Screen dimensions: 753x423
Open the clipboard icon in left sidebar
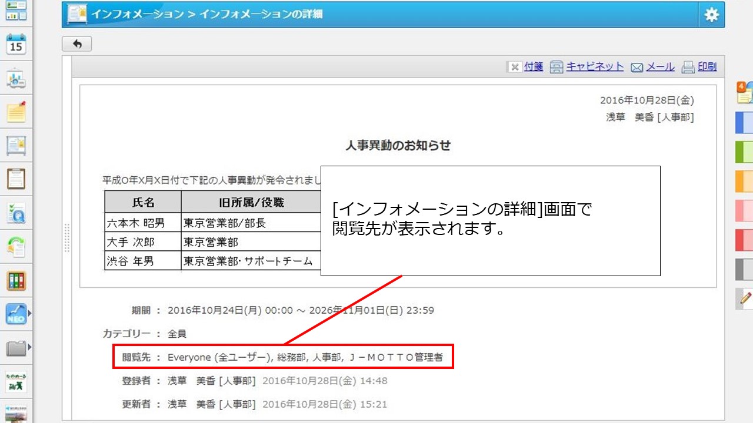point(16,179)
